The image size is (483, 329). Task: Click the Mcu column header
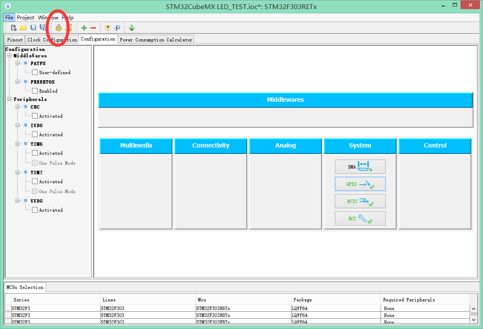coord(243,300)
